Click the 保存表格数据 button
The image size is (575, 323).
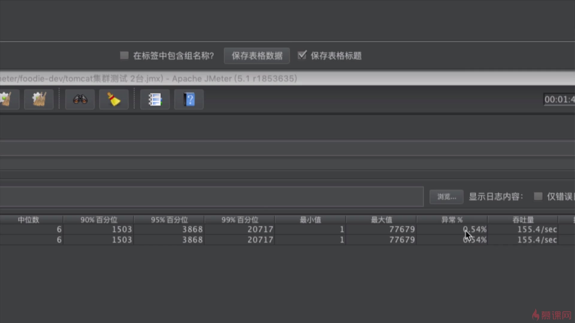pos(257,56)
